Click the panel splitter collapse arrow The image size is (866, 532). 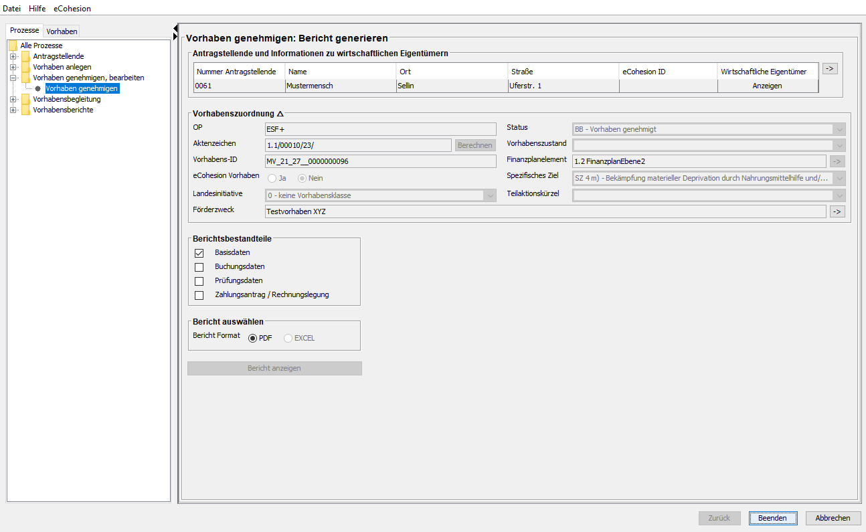[x=175, y=28]
